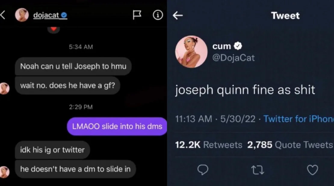This screenshot has height=186, width=334.
Task: Tap the 'Noah can u tell Joseph' message
Action: click(x=73, y=66)
